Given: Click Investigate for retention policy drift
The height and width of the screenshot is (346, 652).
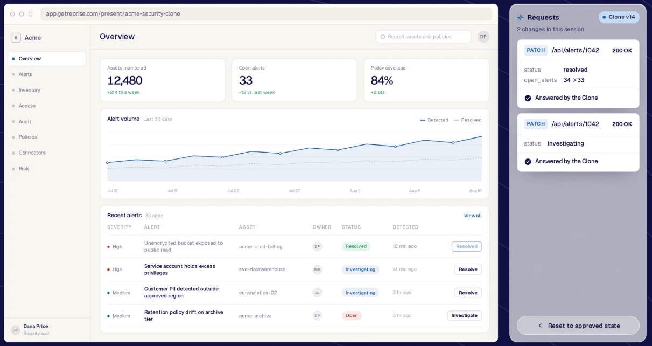Looking at the screenshot, I should 464,316.
